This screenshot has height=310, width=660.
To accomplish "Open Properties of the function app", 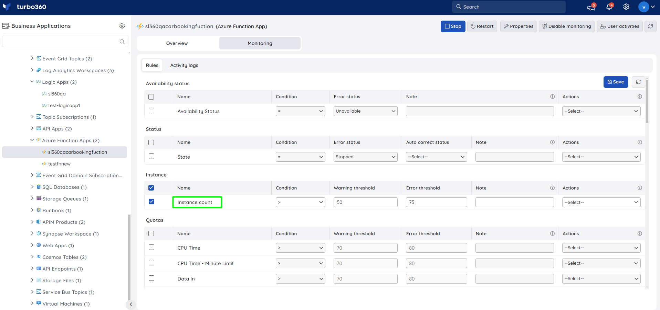I will [518, 26].
